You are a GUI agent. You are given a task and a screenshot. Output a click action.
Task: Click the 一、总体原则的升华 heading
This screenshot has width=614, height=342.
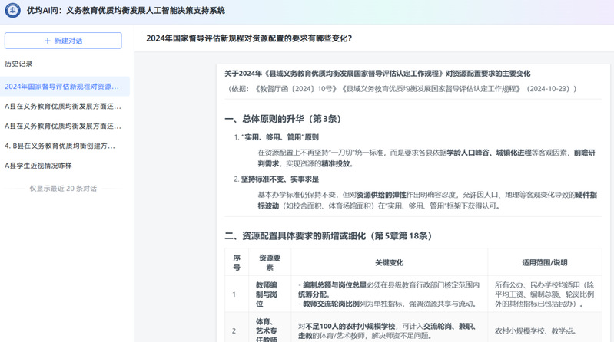(282, 119)
